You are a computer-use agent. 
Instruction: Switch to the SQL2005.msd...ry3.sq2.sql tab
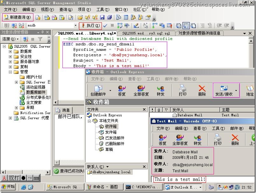coord(146,33)
